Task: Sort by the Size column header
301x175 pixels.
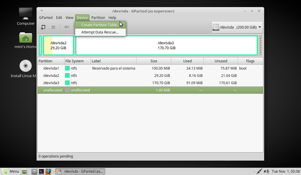Action: tap(154, 61)
